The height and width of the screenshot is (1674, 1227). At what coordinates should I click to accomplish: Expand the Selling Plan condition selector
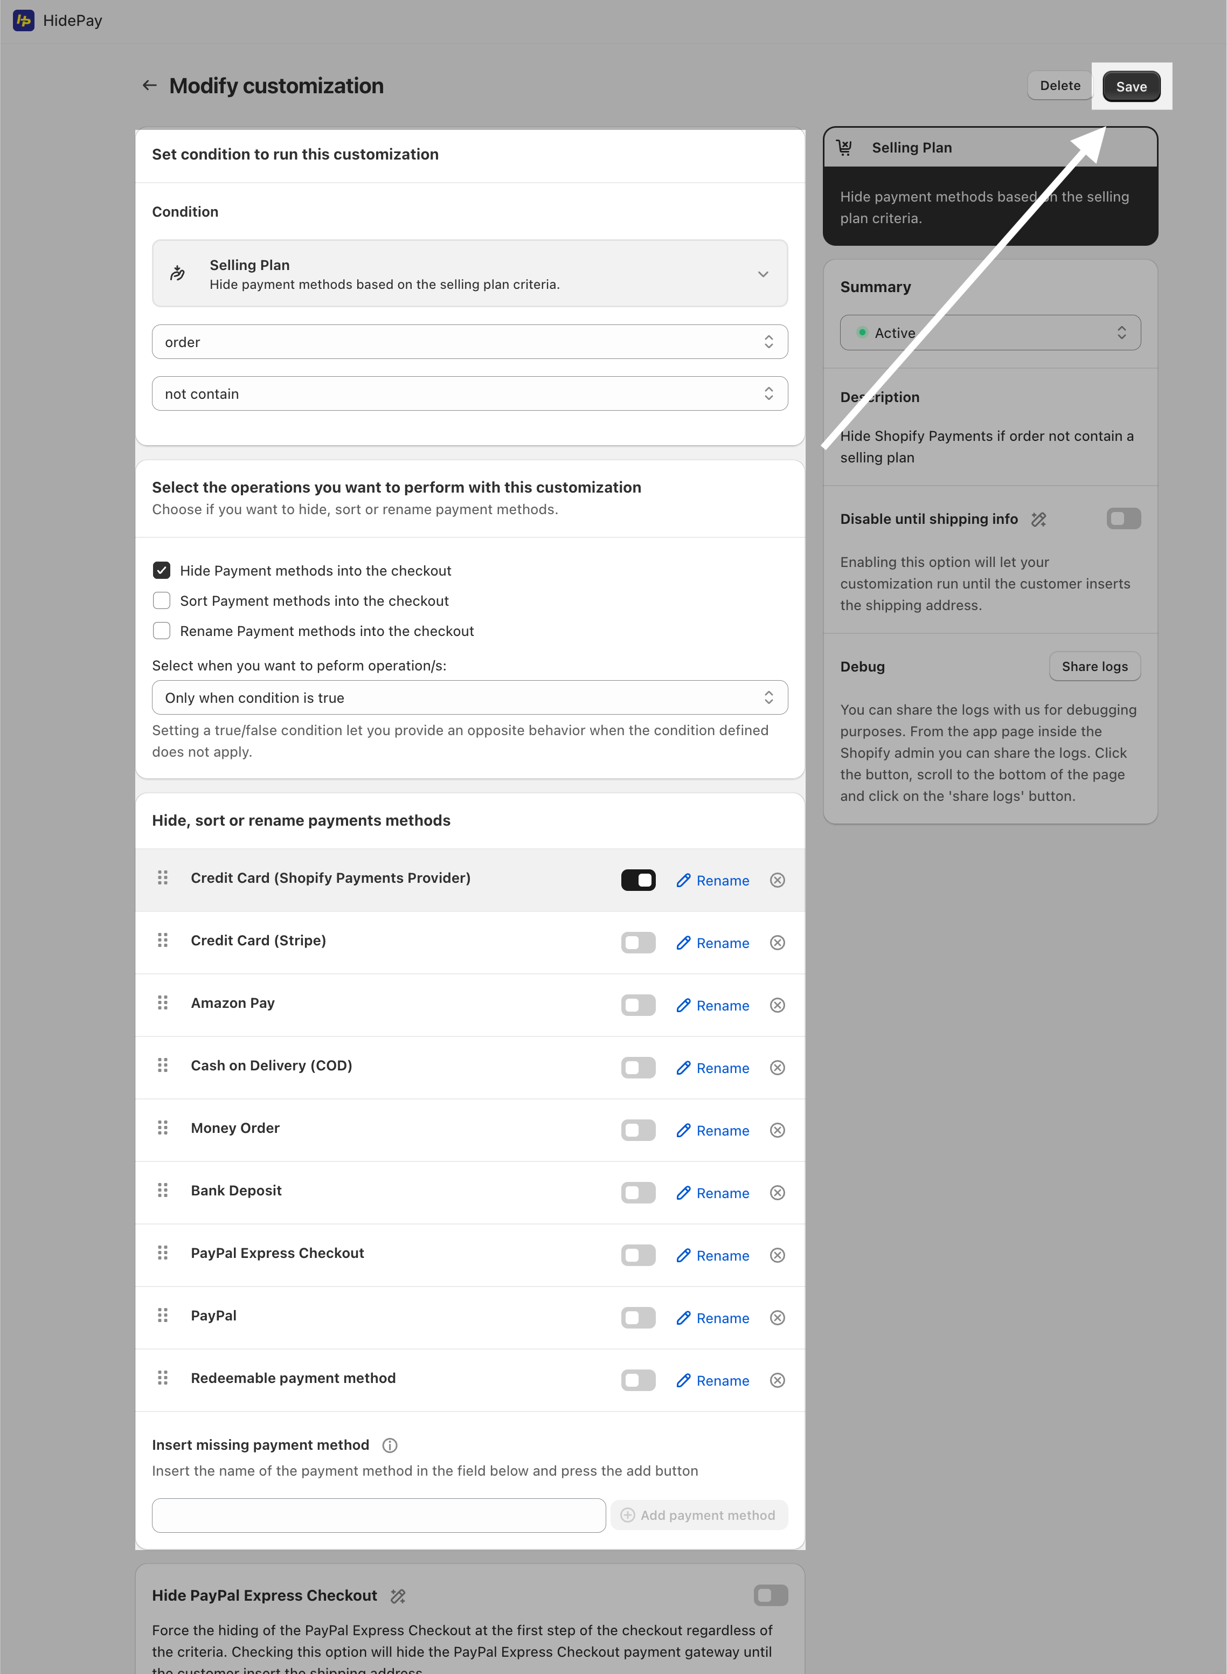click(x=469, y=273)
